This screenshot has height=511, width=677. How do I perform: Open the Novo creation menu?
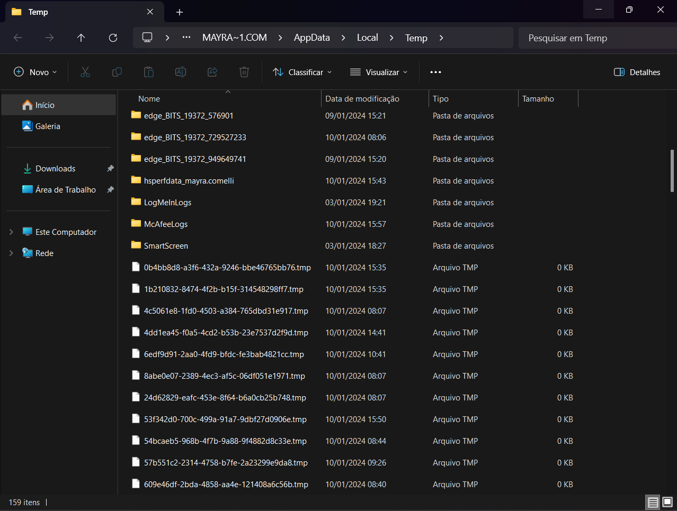click(35, 72)
